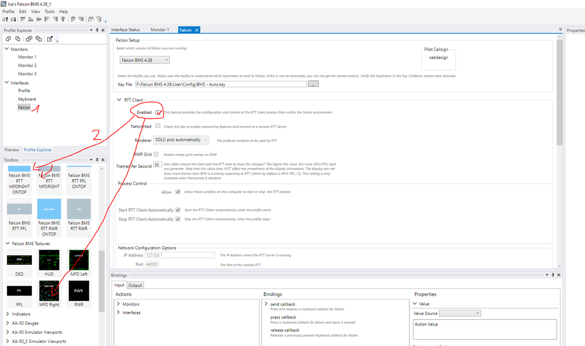Image resolution: width=585 pixels, height=346 pixels.
Task: Click the Key File path field
Action: (220, 84)
